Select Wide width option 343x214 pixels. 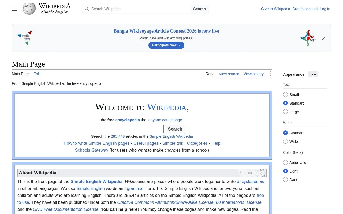point(285,141)
